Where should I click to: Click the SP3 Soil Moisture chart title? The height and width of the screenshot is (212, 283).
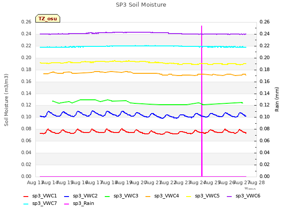tap(141, 5)
